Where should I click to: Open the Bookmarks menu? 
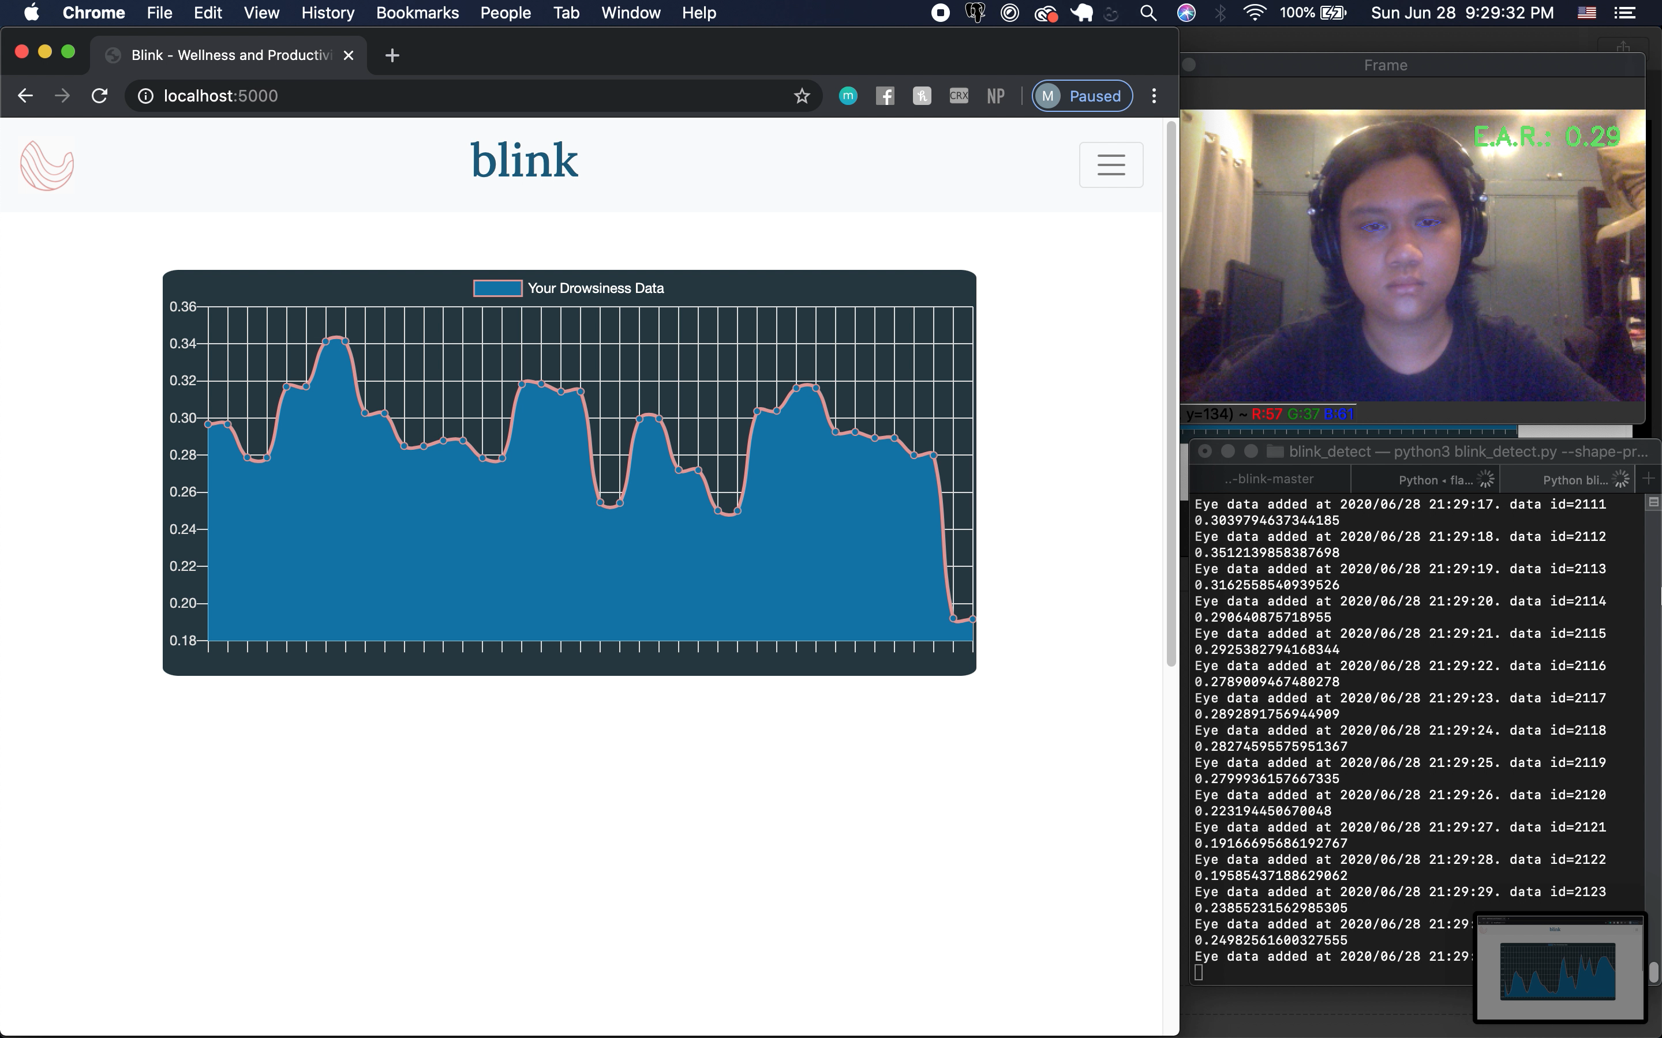click(x=417, y=13)
